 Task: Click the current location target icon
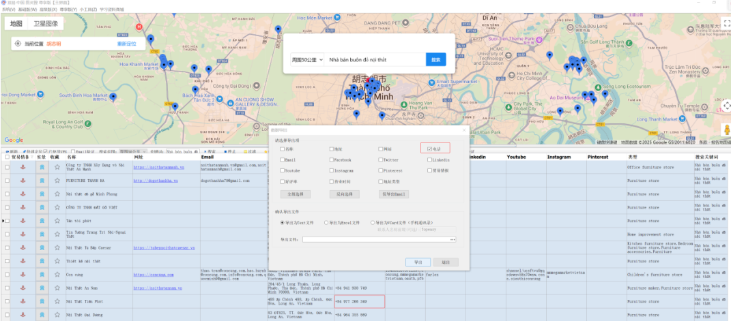pyautogui.click(x=18, y=44)
